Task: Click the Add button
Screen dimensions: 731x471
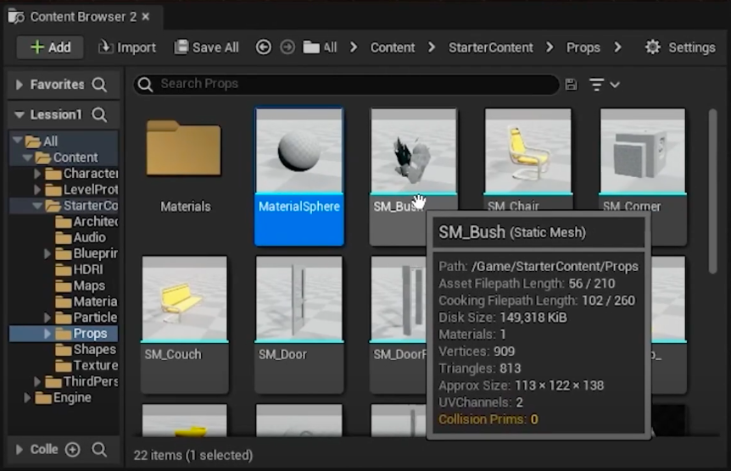Action: 50,47
